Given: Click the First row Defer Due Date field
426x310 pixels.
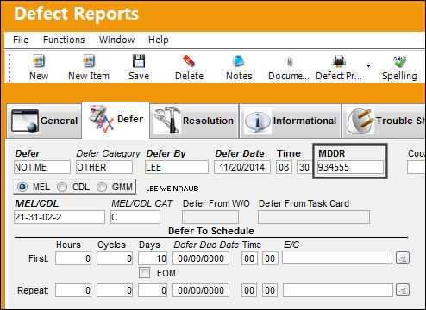Looking at the screenshot, I should (x=201, y=258).
